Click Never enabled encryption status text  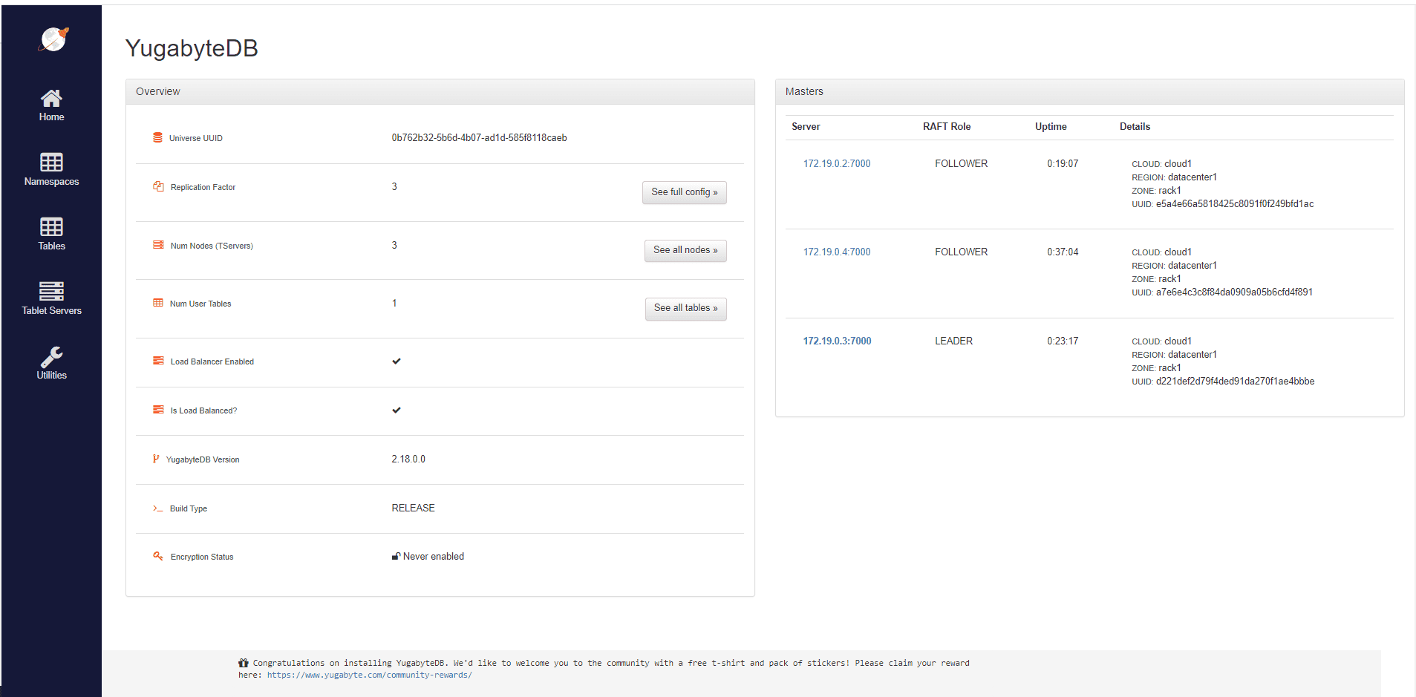pyautogui.click(x=434, y=556)
